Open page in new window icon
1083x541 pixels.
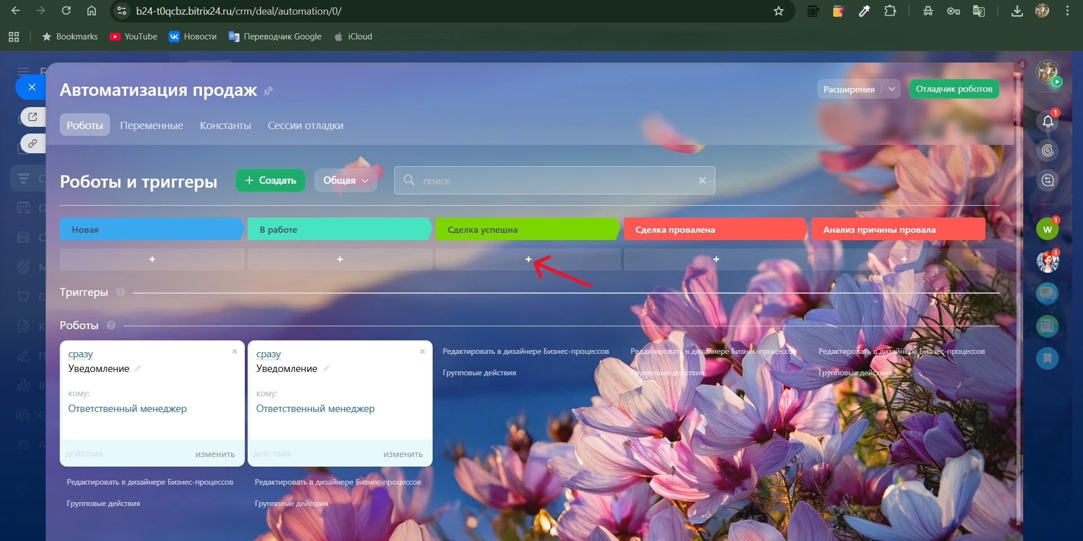pos(33,117)
